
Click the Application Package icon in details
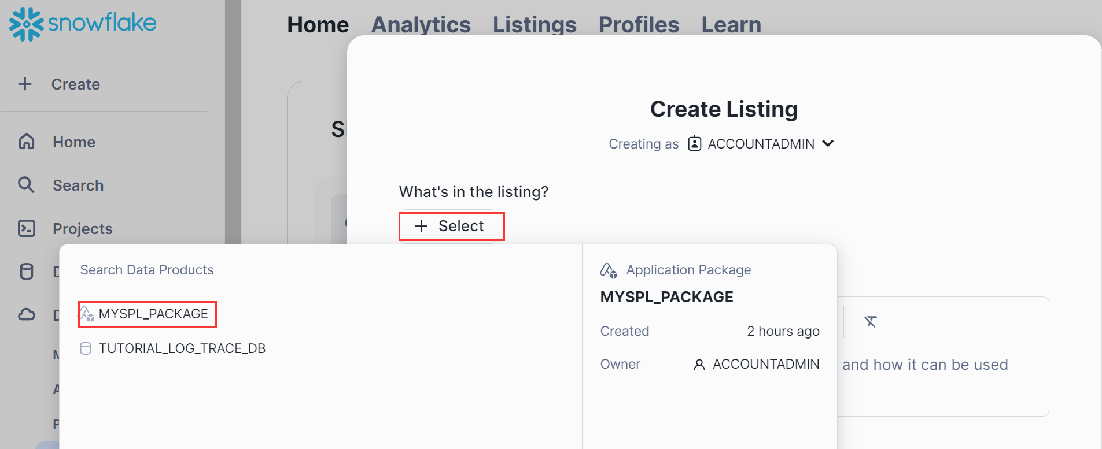tap(609, 270)
